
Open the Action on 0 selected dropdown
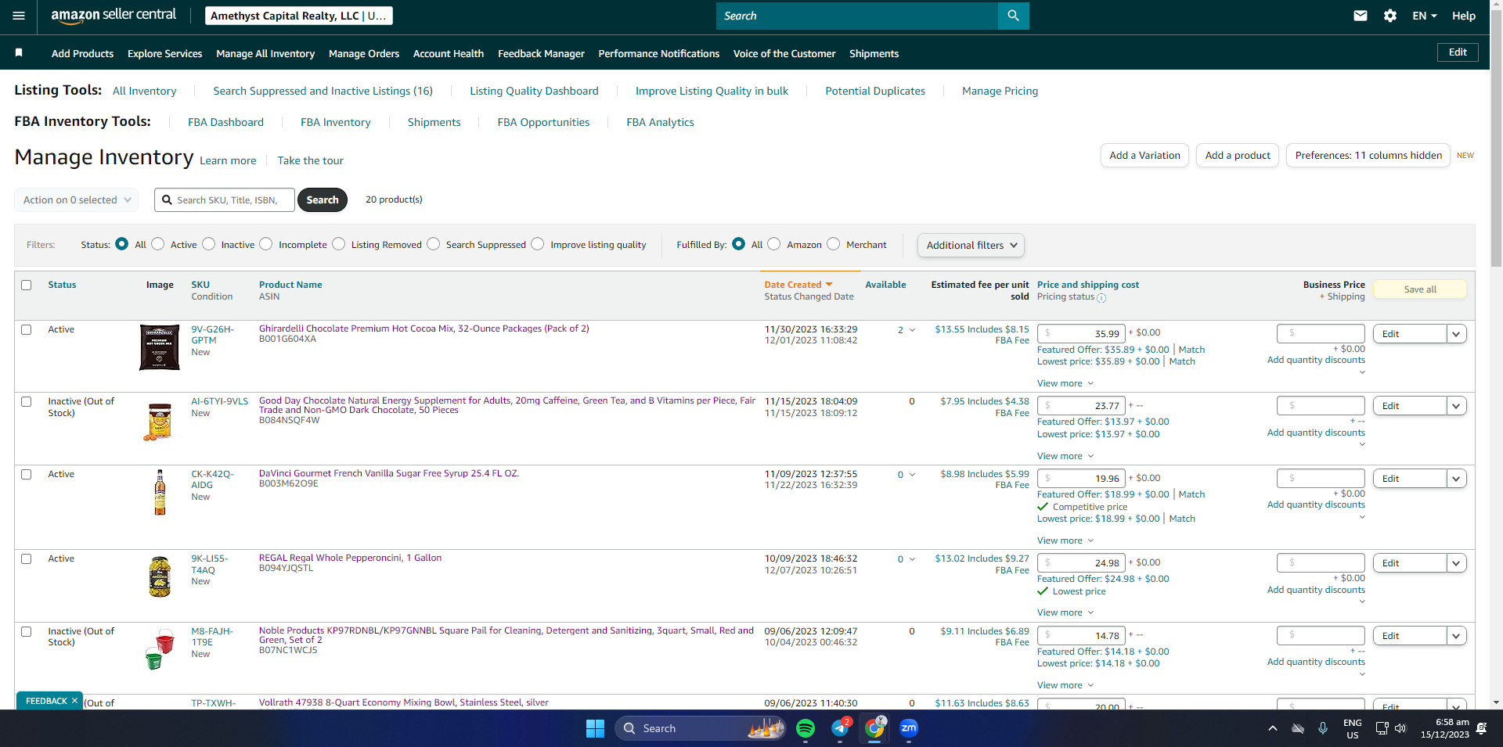77,199
